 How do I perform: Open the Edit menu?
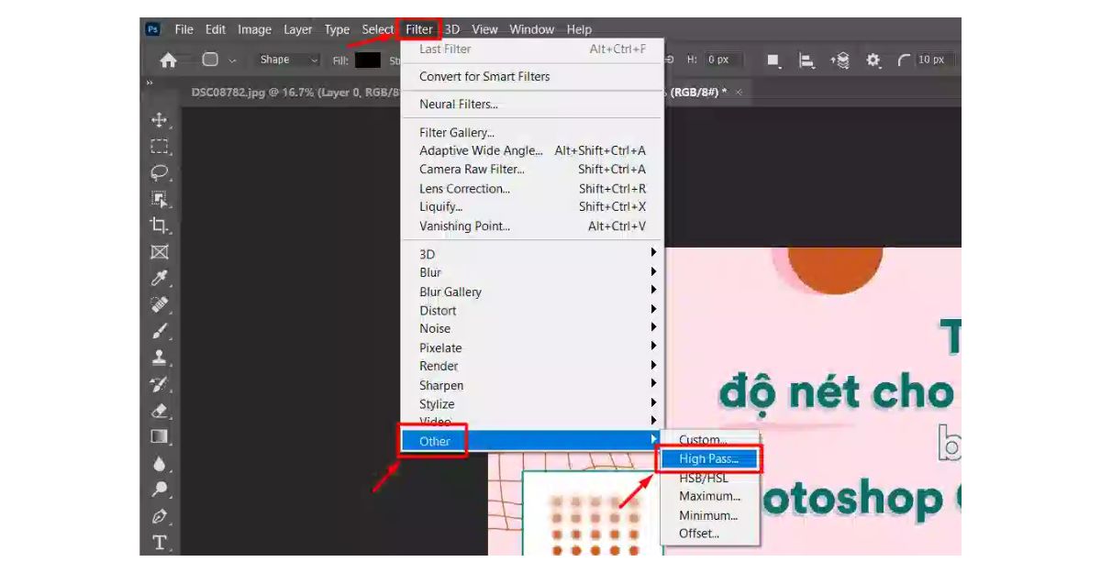tap(216, 29)
